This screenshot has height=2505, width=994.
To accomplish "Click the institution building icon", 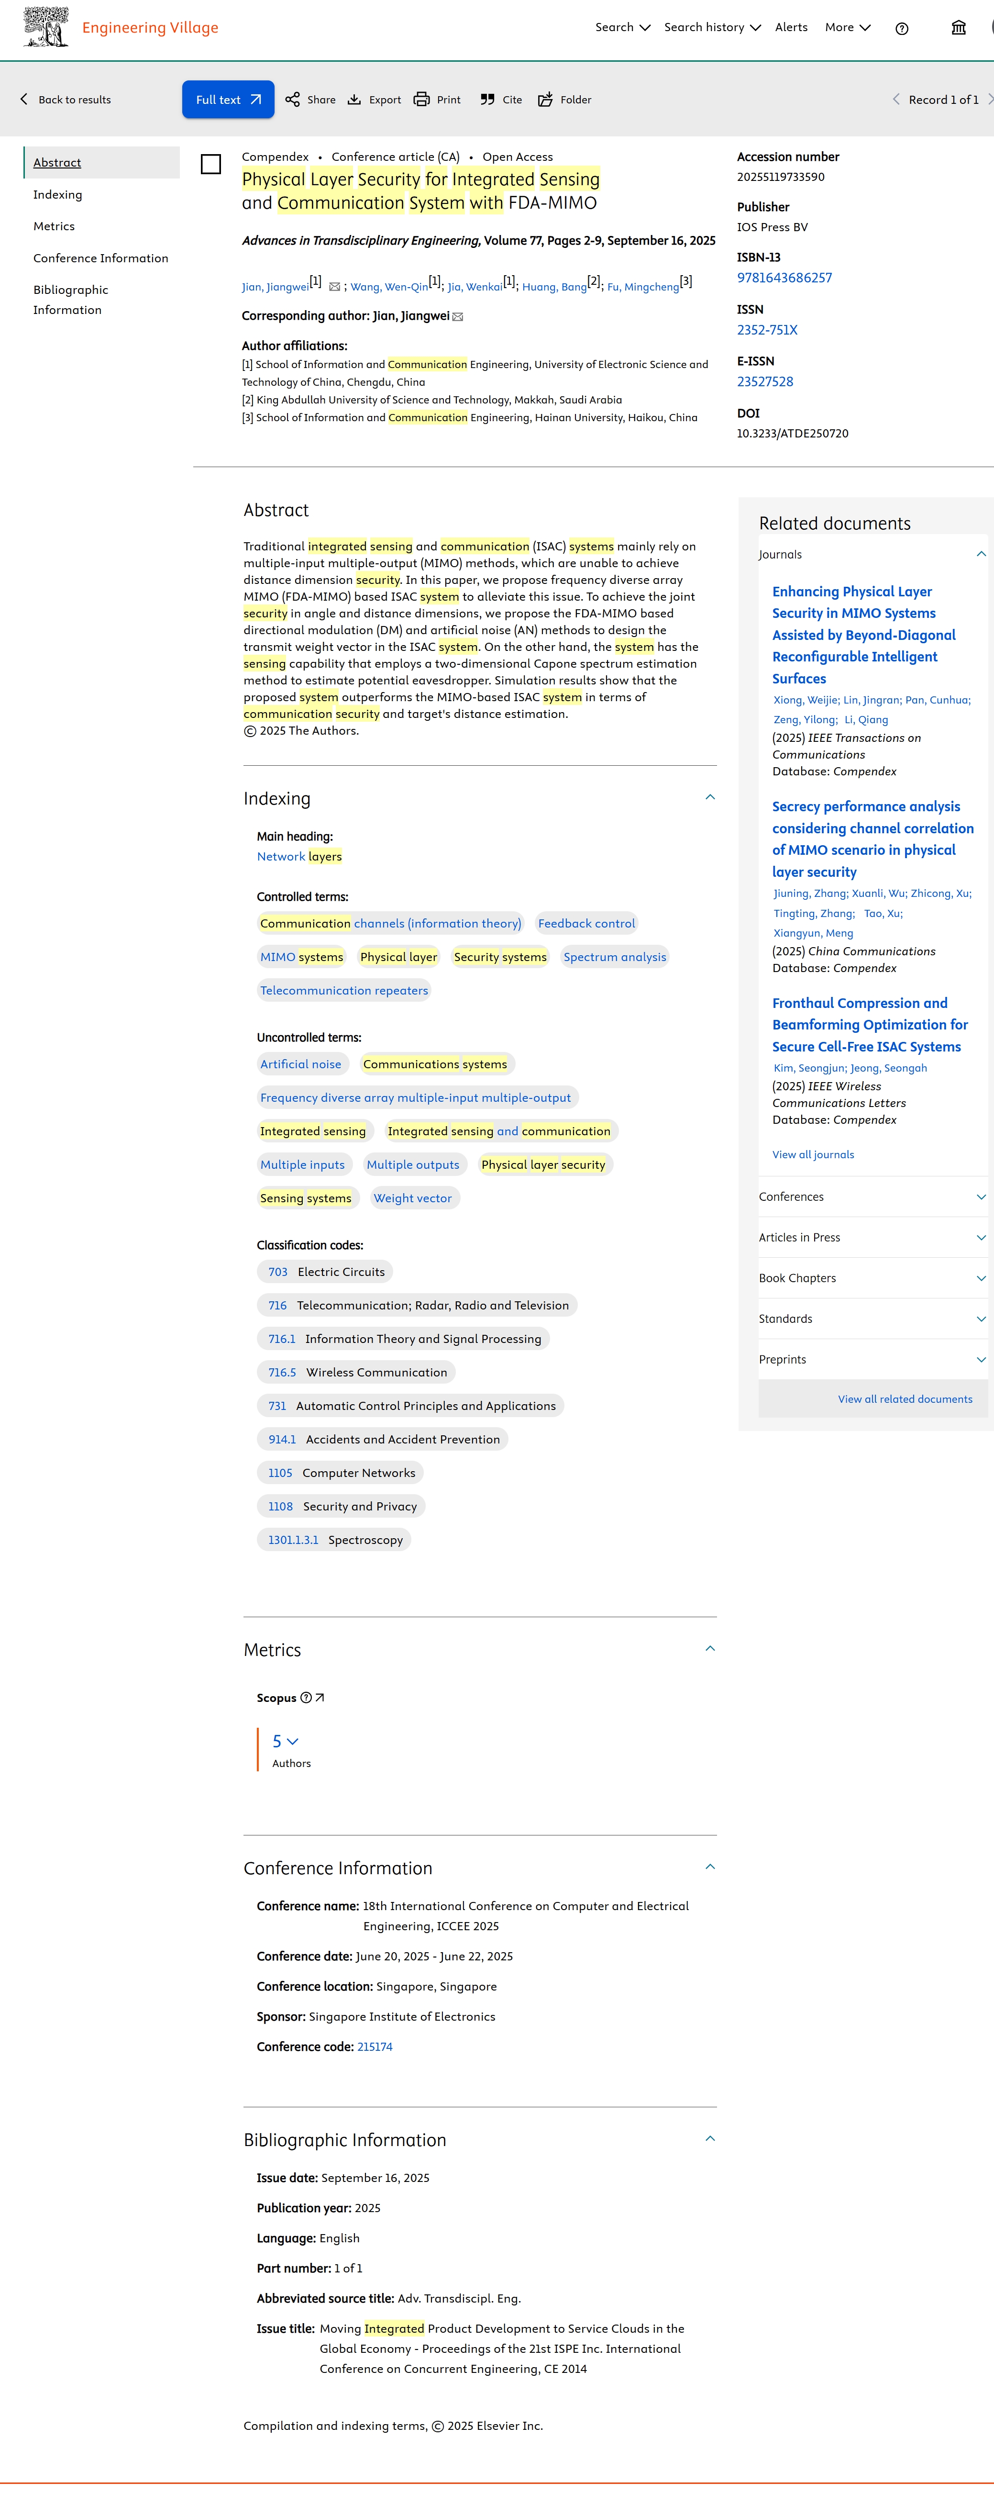I will pos(958,28).
